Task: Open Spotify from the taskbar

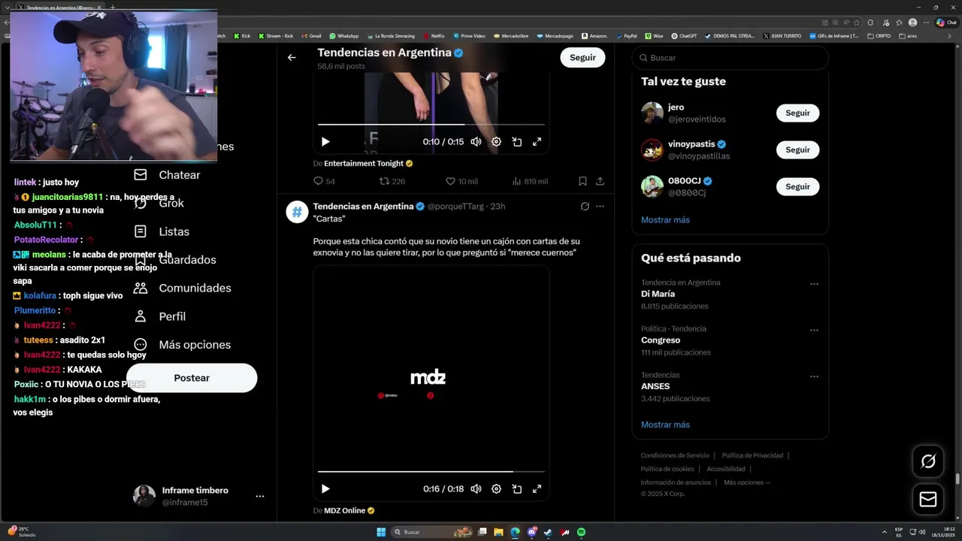Action: pyautogui.click(x=581, y=532)
